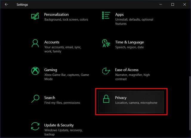Viewport: 191px width, 138px height.
Task: Click the Apps list icon
Action: pyautogui.click(x=106, y=15)
